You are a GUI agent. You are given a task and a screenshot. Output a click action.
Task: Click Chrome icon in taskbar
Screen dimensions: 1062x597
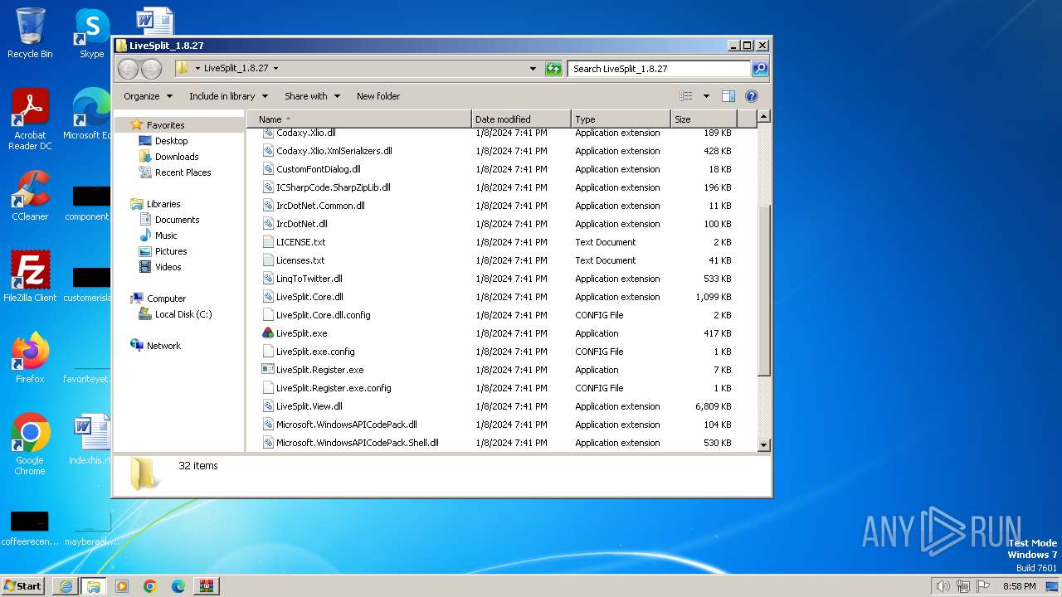[x=150, y=586]
